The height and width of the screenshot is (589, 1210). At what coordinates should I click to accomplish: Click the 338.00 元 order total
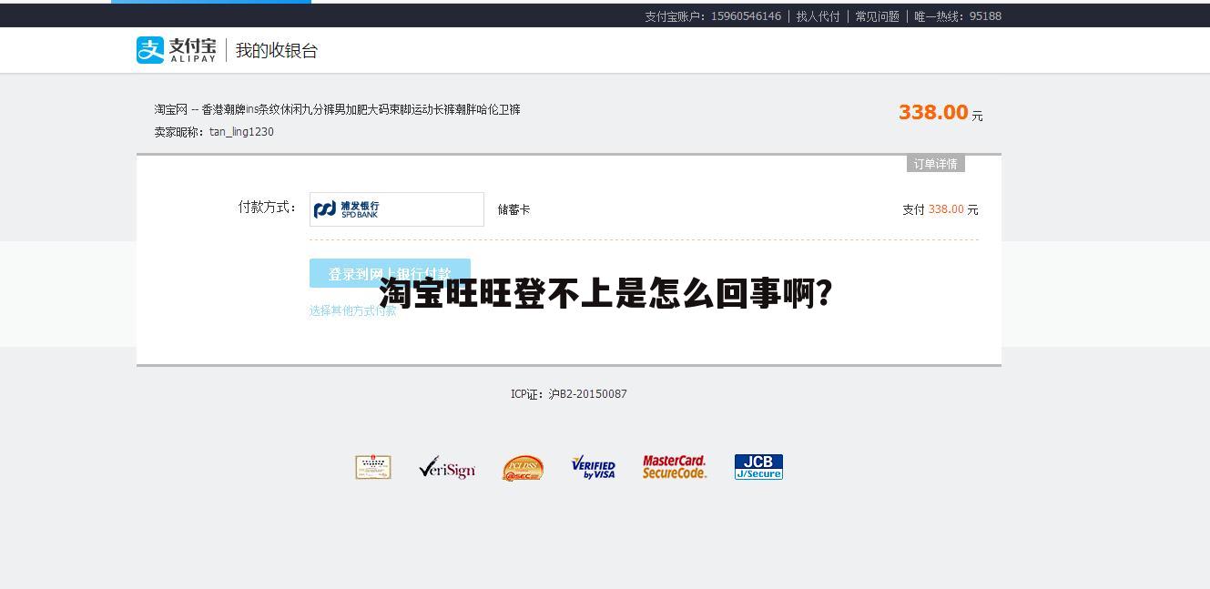click(x=941, y=113)
